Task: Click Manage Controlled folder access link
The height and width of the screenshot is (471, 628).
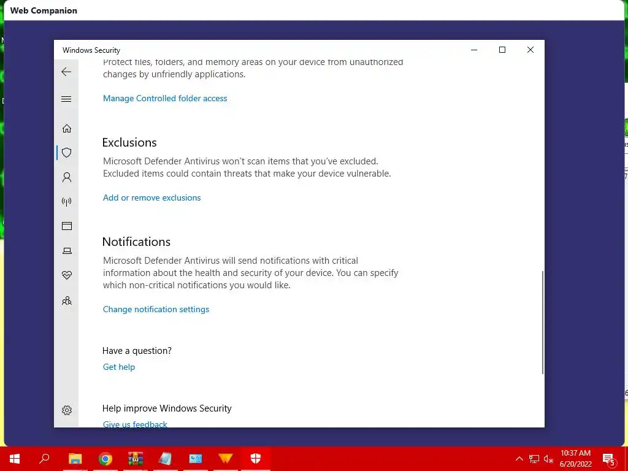Action: 165,98
